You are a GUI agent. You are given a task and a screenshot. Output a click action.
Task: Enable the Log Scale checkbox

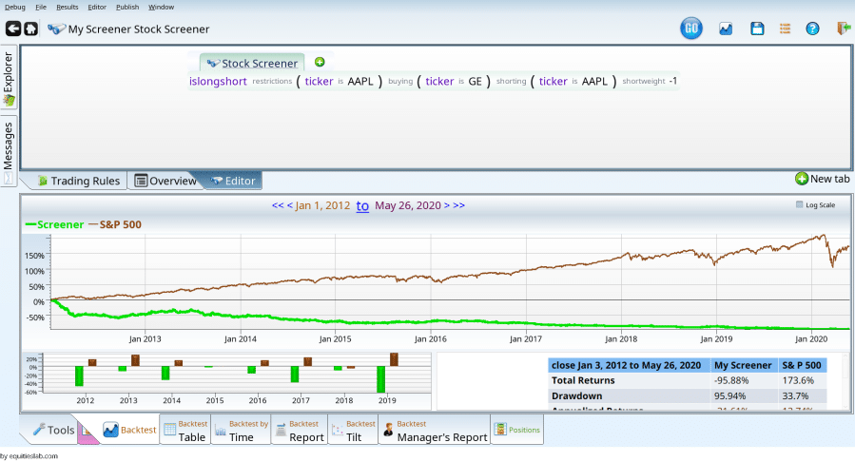[800, 204]
